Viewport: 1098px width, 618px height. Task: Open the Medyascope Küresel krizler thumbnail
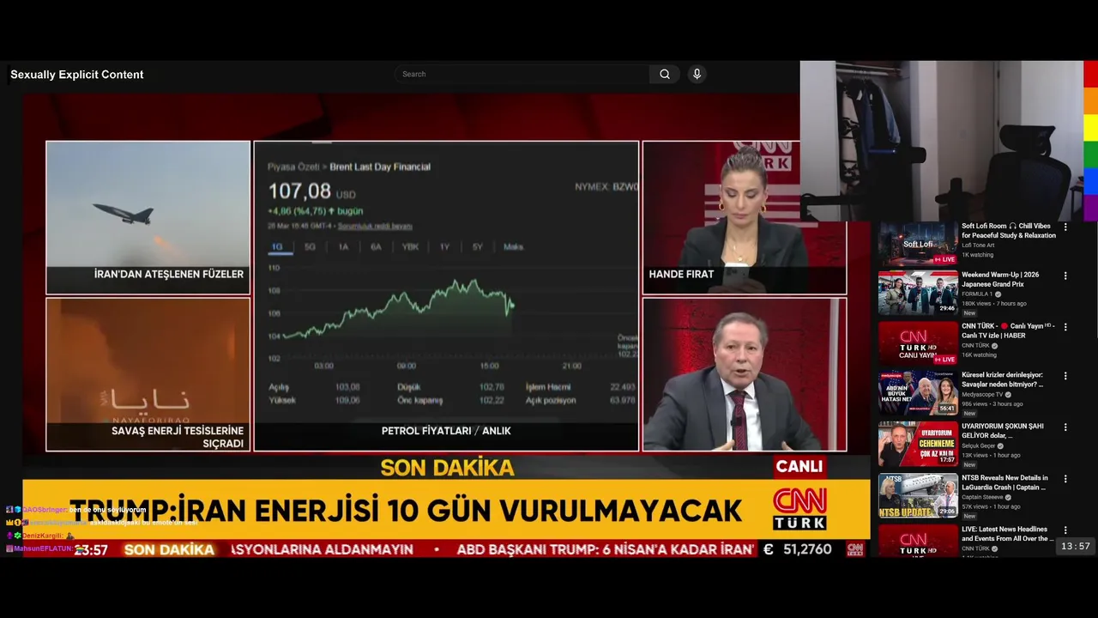click(x=918, y=393)
